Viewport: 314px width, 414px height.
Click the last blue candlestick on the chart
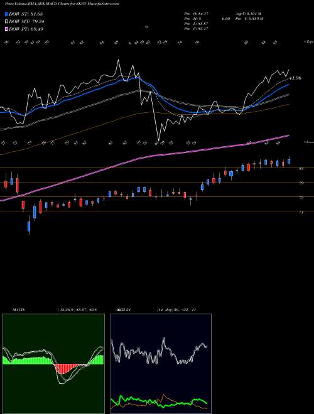tap(289, 161)
